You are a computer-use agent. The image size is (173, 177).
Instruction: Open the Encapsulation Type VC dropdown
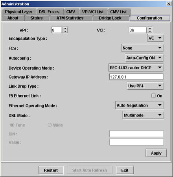tap(155, 38)
